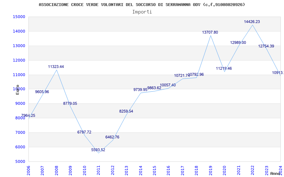Click the y-axis tick label 7000
The width and height of the screenshot is (284, 177).
coord(20,132)
